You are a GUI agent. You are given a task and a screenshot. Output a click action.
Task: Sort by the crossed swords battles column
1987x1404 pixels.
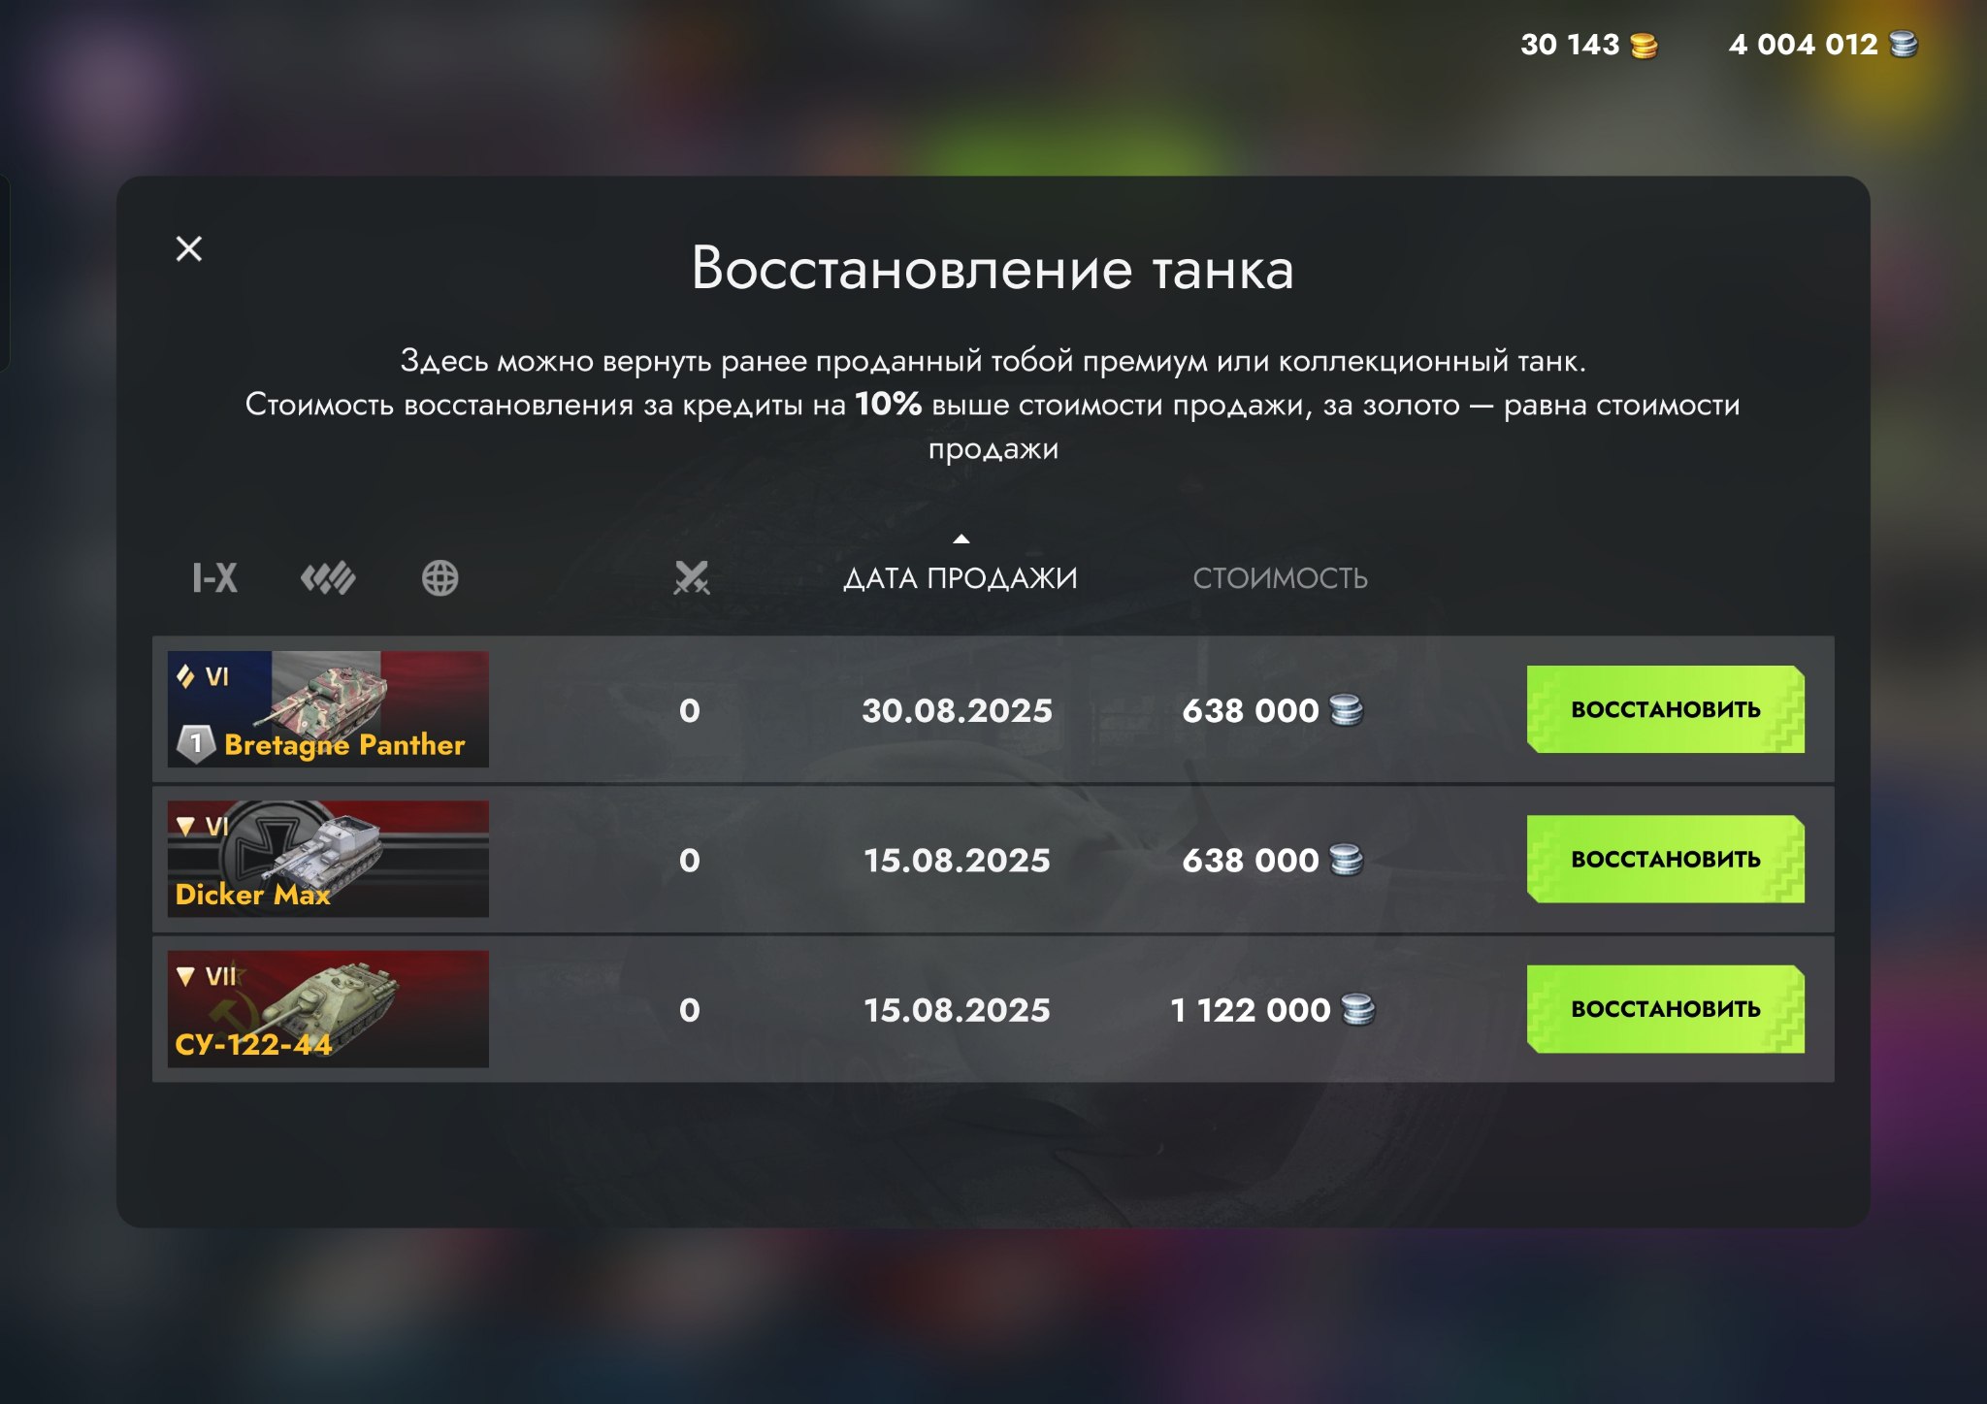(692, 578)
